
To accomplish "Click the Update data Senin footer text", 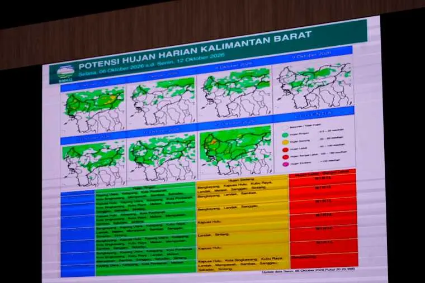I will pos(308,271).
